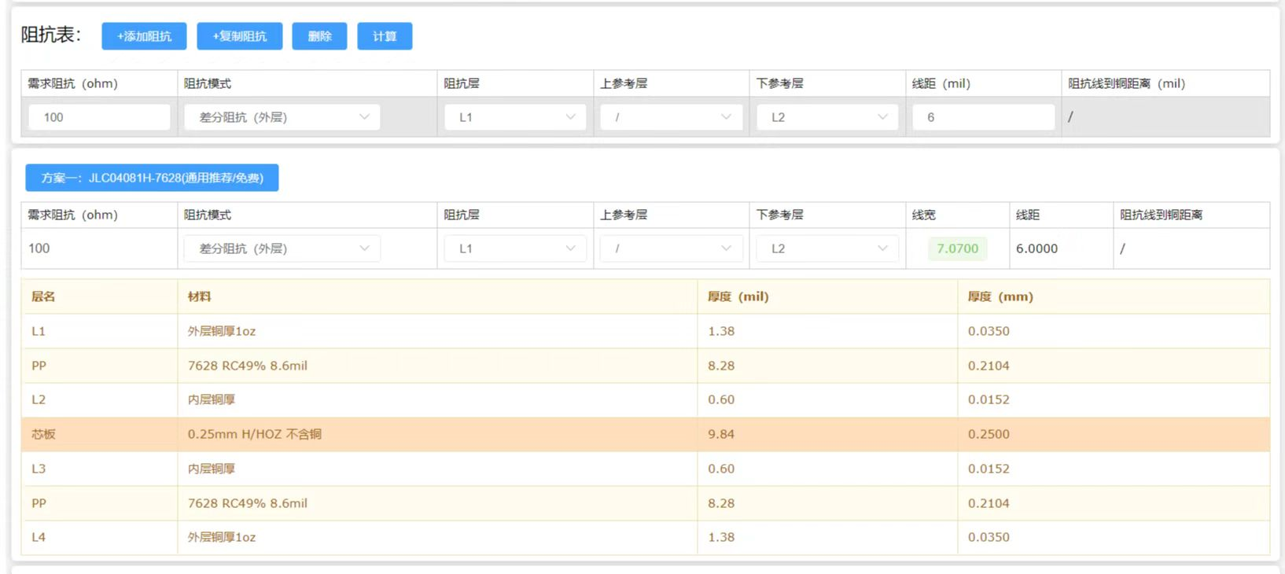Expand the 方案一 上参考层 dropdown
This screenshot has height=574, width=1285.
[671, 248]
